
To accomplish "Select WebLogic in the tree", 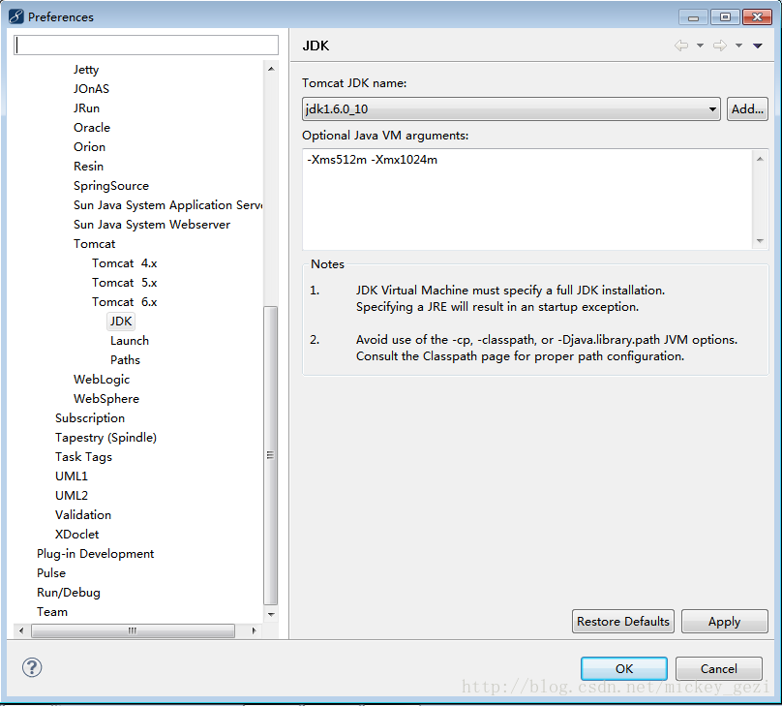I will pyautogui.click(x=102, y=380).
